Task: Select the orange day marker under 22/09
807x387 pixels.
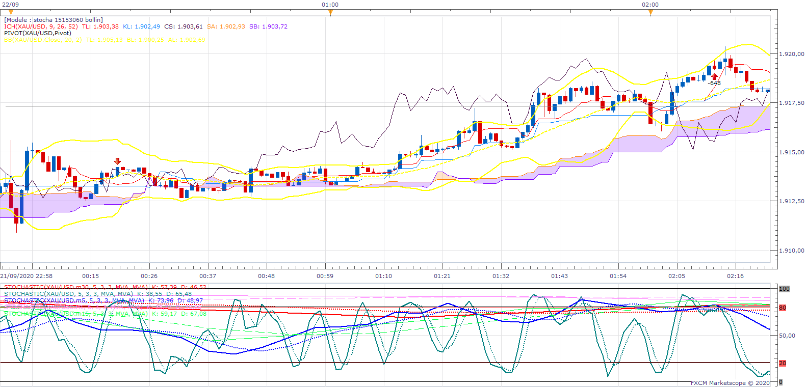Action: [x=11, y=12]
